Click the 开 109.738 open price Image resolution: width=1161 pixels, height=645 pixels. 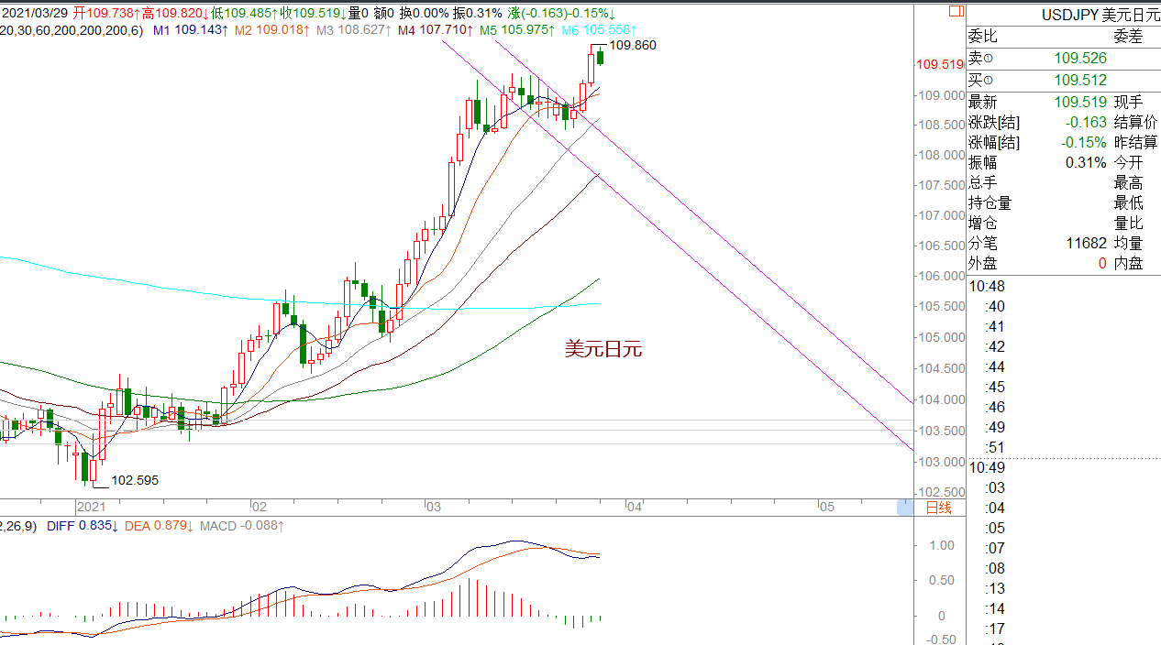(107, 13)
